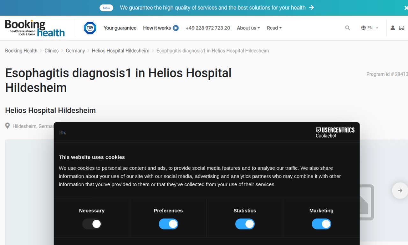The height and width of the screenshot is (245, 408).
Task: Click the New badge in the banner
Action: (x=106, y=8)
